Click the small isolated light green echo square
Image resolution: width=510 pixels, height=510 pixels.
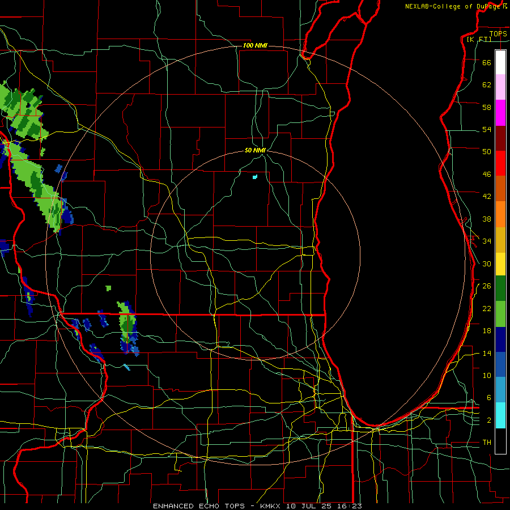tap(108, 288)
